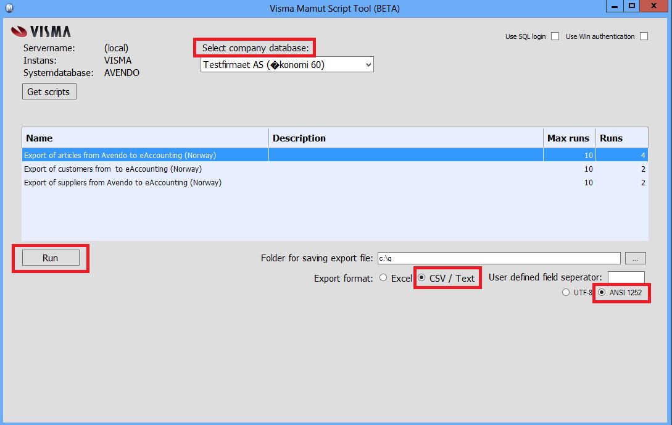
Task: Choose UTF-8 encoding option
Action: pos(566,292)
